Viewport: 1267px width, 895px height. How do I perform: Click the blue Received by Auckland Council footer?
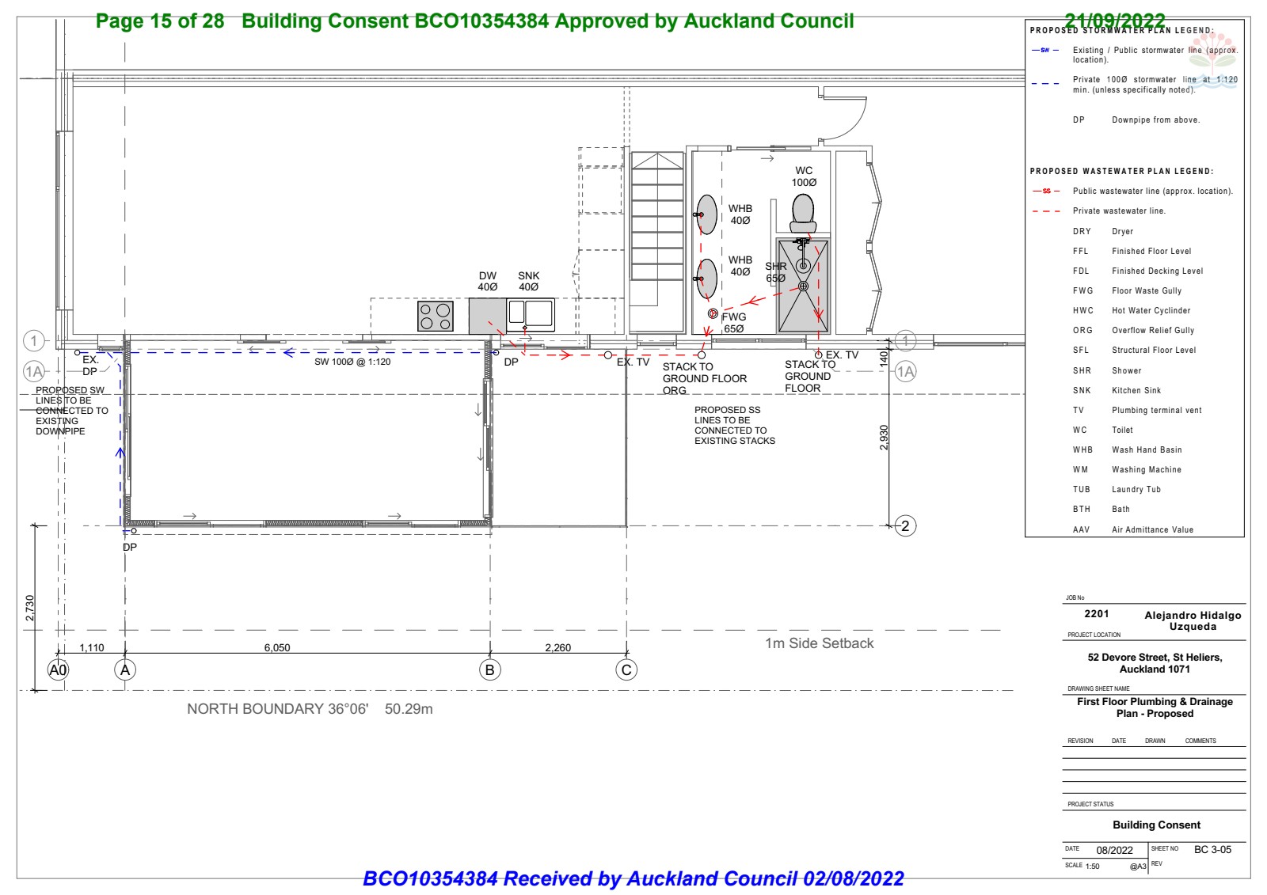click(633, 879)
